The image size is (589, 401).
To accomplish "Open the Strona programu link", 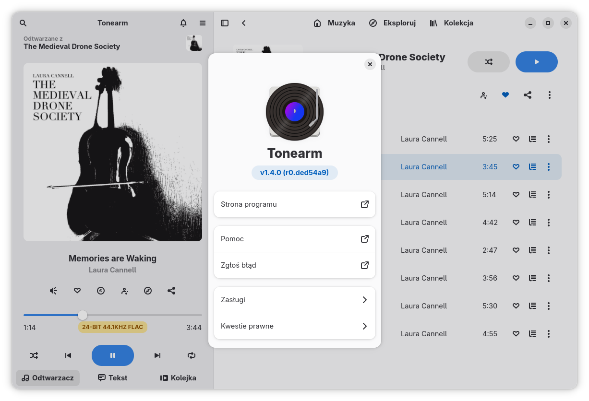I will pos(294,204).
